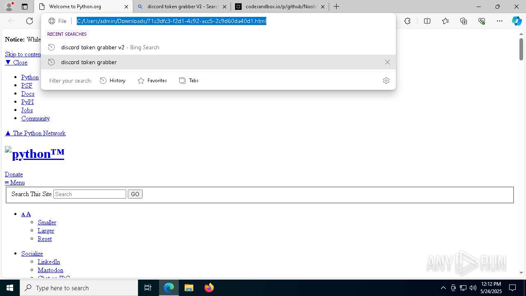Image resolution: width=526 pixels, height=296 pixels.
Task: Open Favorites star icon in toolbar
Action: click(x=445, y=21)
